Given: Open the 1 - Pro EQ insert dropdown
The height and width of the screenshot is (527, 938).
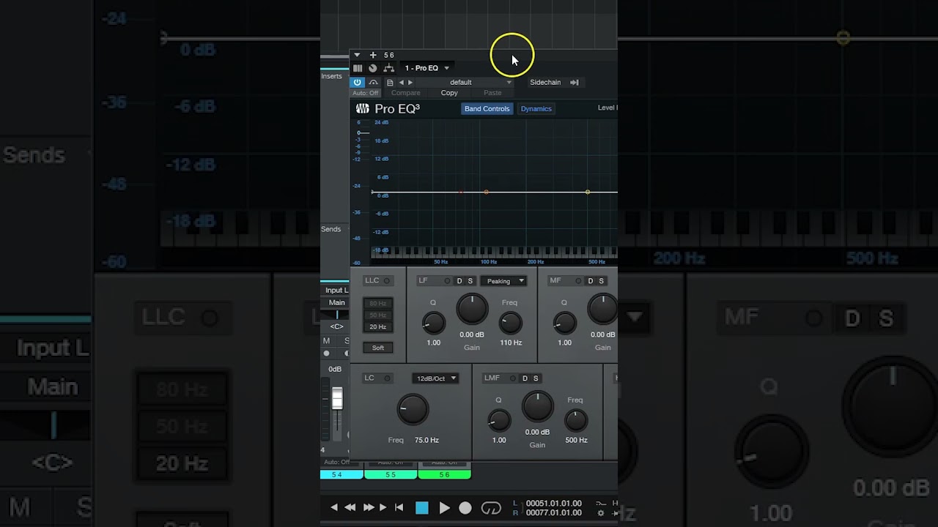Looking at the screenshot, I should pyautogui.click(x=427, y=68).
